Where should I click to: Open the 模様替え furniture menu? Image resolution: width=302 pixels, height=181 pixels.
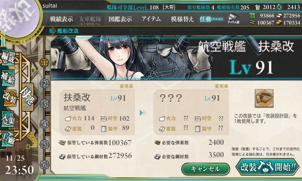coord(182,19)
